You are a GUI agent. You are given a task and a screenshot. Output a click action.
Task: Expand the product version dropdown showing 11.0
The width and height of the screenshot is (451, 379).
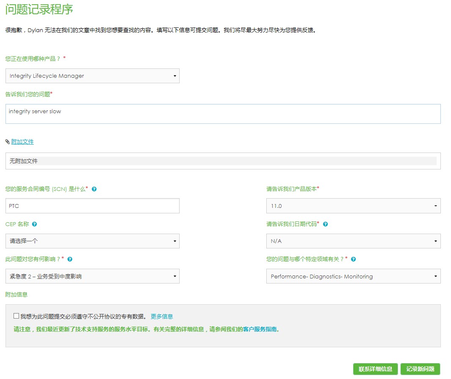pos(353,206)
